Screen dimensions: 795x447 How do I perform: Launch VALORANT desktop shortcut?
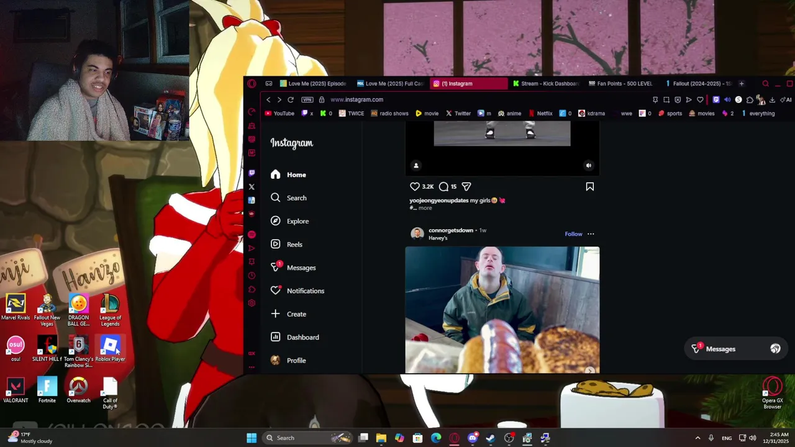(x=16, y=391)
